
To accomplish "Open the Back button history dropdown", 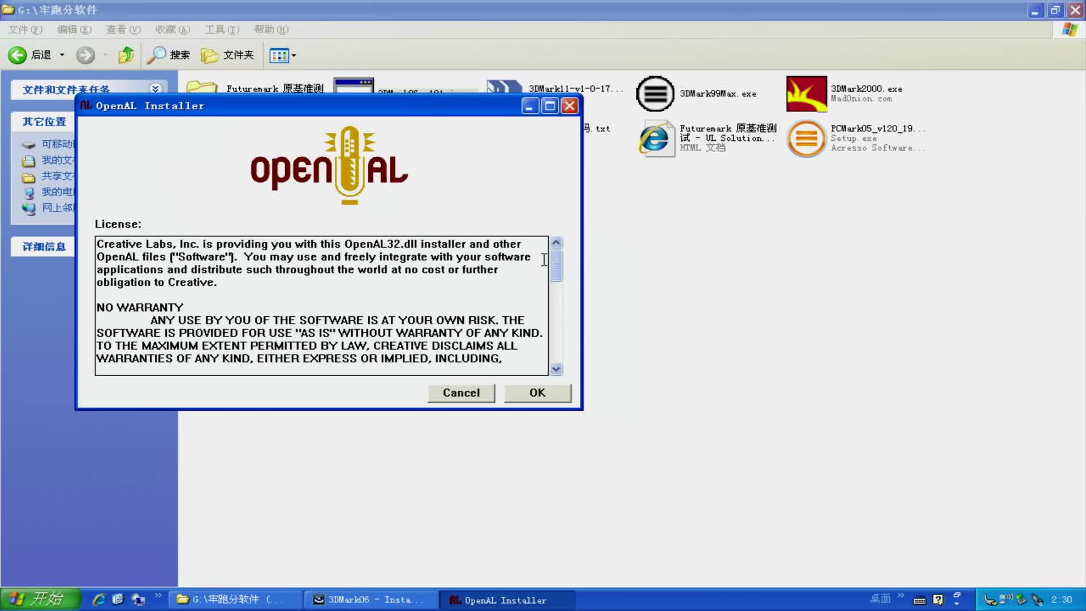I will click(x=62, y=55).
